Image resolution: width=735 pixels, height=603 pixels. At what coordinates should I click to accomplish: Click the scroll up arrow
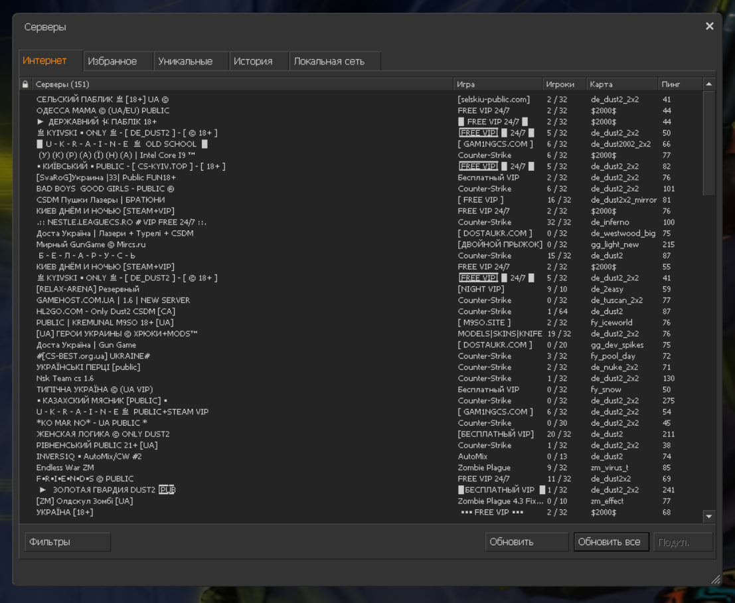708,84
